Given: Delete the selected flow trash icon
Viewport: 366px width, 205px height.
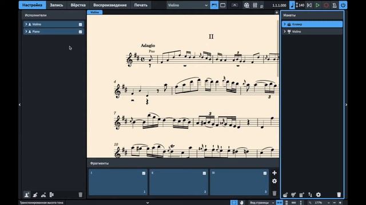Looking at the screenshot, I should click(x=274, y=193).
